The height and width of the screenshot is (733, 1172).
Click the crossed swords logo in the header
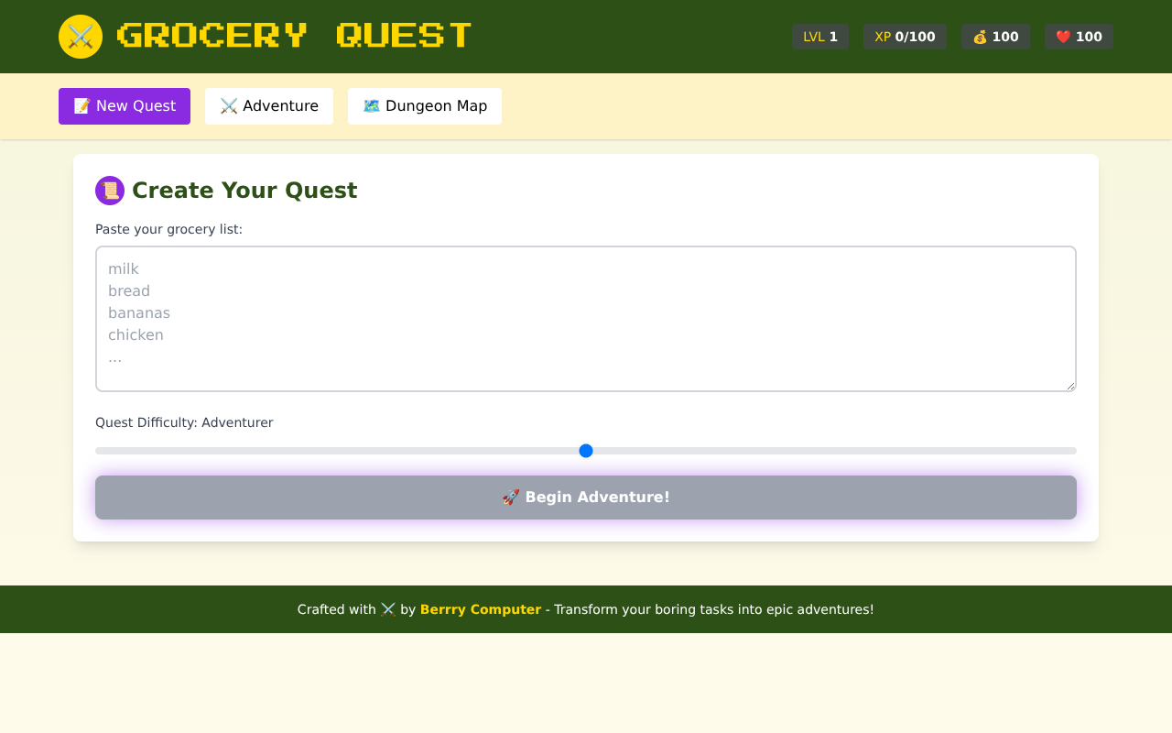81,37
